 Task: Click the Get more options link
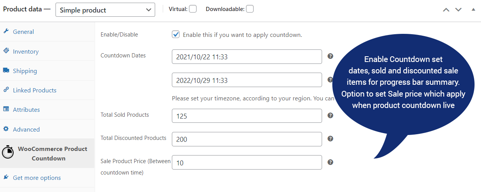point(37,178)
